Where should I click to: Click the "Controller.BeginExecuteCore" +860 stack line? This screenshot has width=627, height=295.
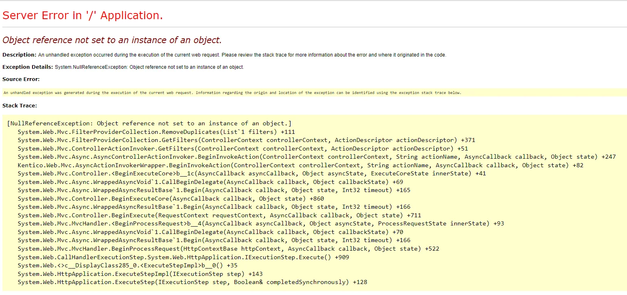[171, 199]
